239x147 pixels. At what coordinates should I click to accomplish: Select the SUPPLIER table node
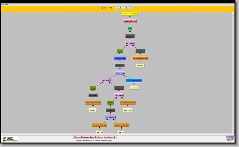pyautogui.click(x=140, y=66)
